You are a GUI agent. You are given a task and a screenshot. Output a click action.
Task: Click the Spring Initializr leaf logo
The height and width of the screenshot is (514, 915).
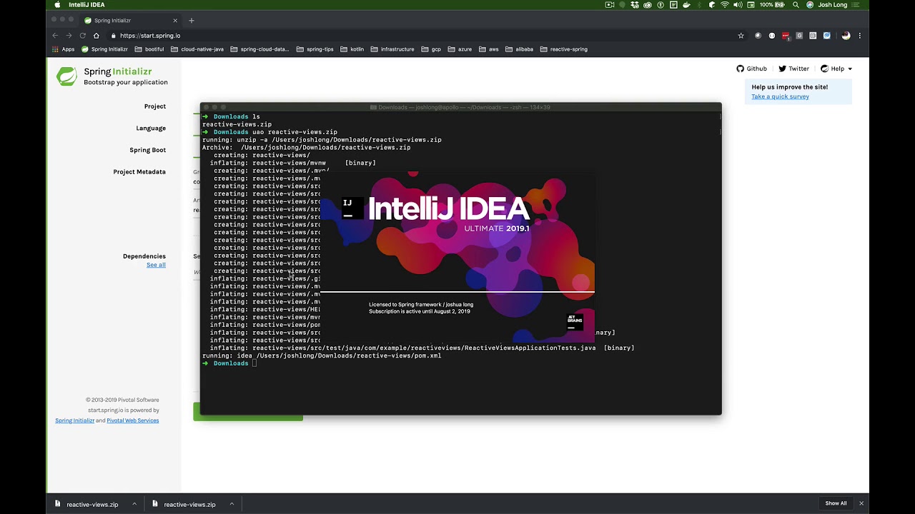[66, 76]
